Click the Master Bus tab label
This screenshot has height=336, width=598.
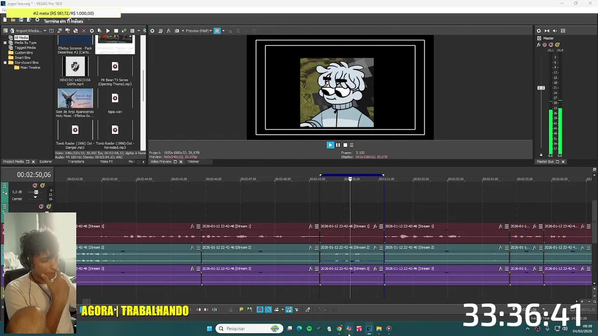click(x=545, y=162)
